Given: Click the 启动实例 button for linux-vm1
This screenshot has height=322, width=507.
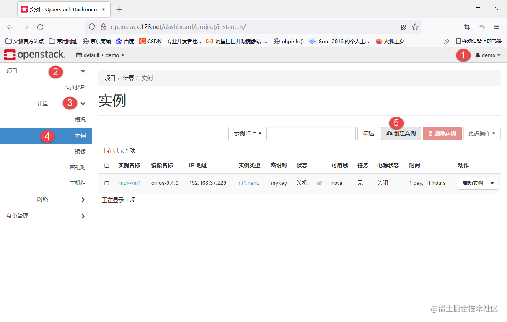Looking at the screenshot, I should click(x=473, y=183).
